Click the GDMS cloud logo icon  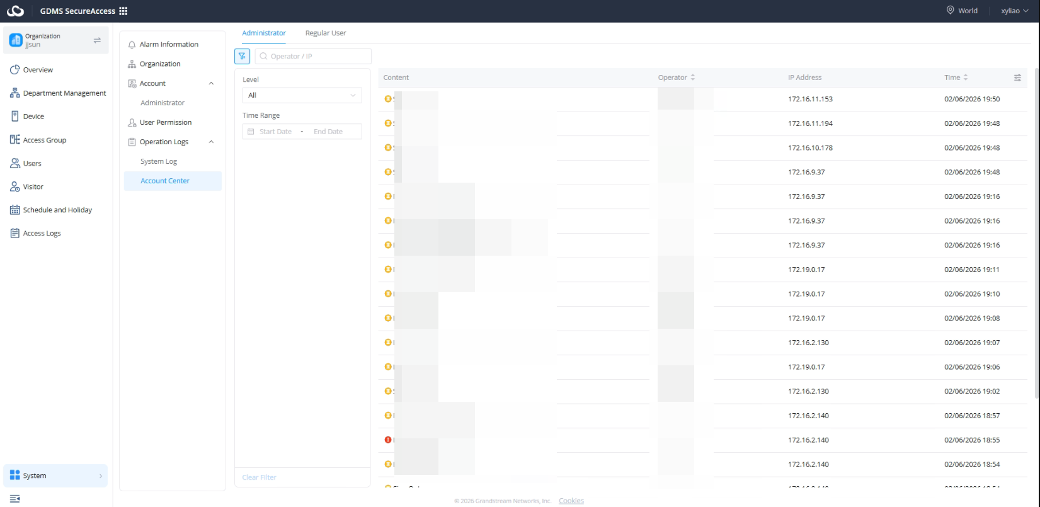15,11
